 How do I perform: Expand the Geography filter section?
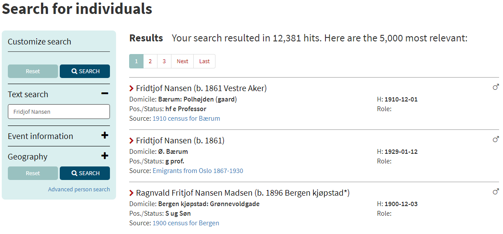(x=105, y=156)
